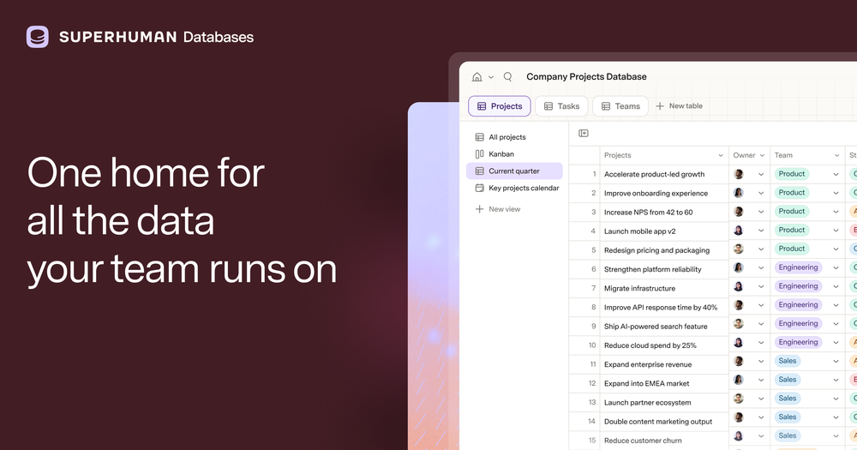Select the 'Launch mobile app v2' cell
Image resolution: width=857 pixels, height=450 pixels.
[664, 231]
